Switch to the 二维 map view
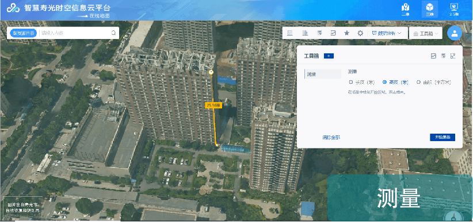This screenshot has width=473, height=222. 405,9
